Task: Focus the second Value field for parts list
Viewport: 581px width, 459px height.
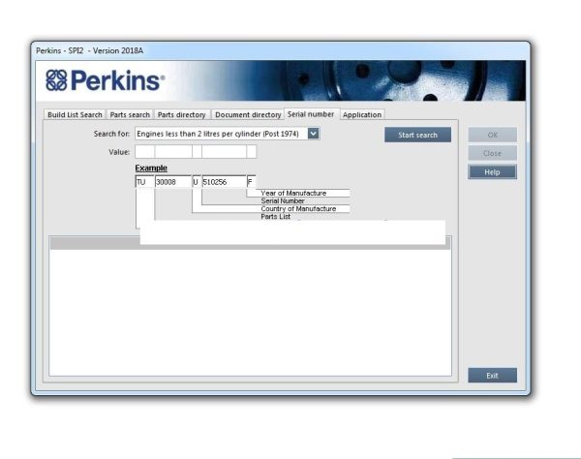Action: [x=173, y=152]
